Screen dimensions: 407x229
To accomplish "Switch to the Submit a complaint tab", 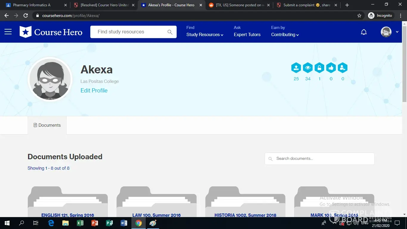I will click(307, 5).
